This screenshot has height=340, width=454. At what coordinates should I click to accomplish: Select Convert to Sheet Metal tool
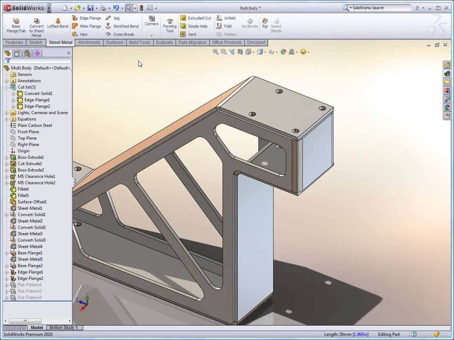36,26
